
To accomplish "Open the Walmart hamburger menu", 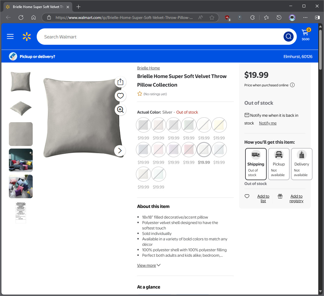I will (x=10, y=37).
